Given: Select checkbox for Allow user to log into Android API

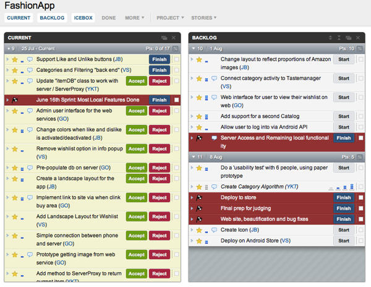Looking at the screenshot, I should (361, 127).
